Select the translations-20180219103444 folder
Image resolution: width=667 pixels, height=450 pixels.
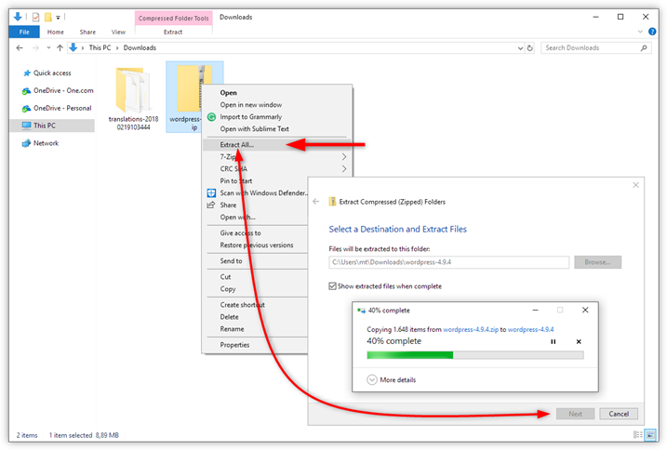tap(133, 98)
